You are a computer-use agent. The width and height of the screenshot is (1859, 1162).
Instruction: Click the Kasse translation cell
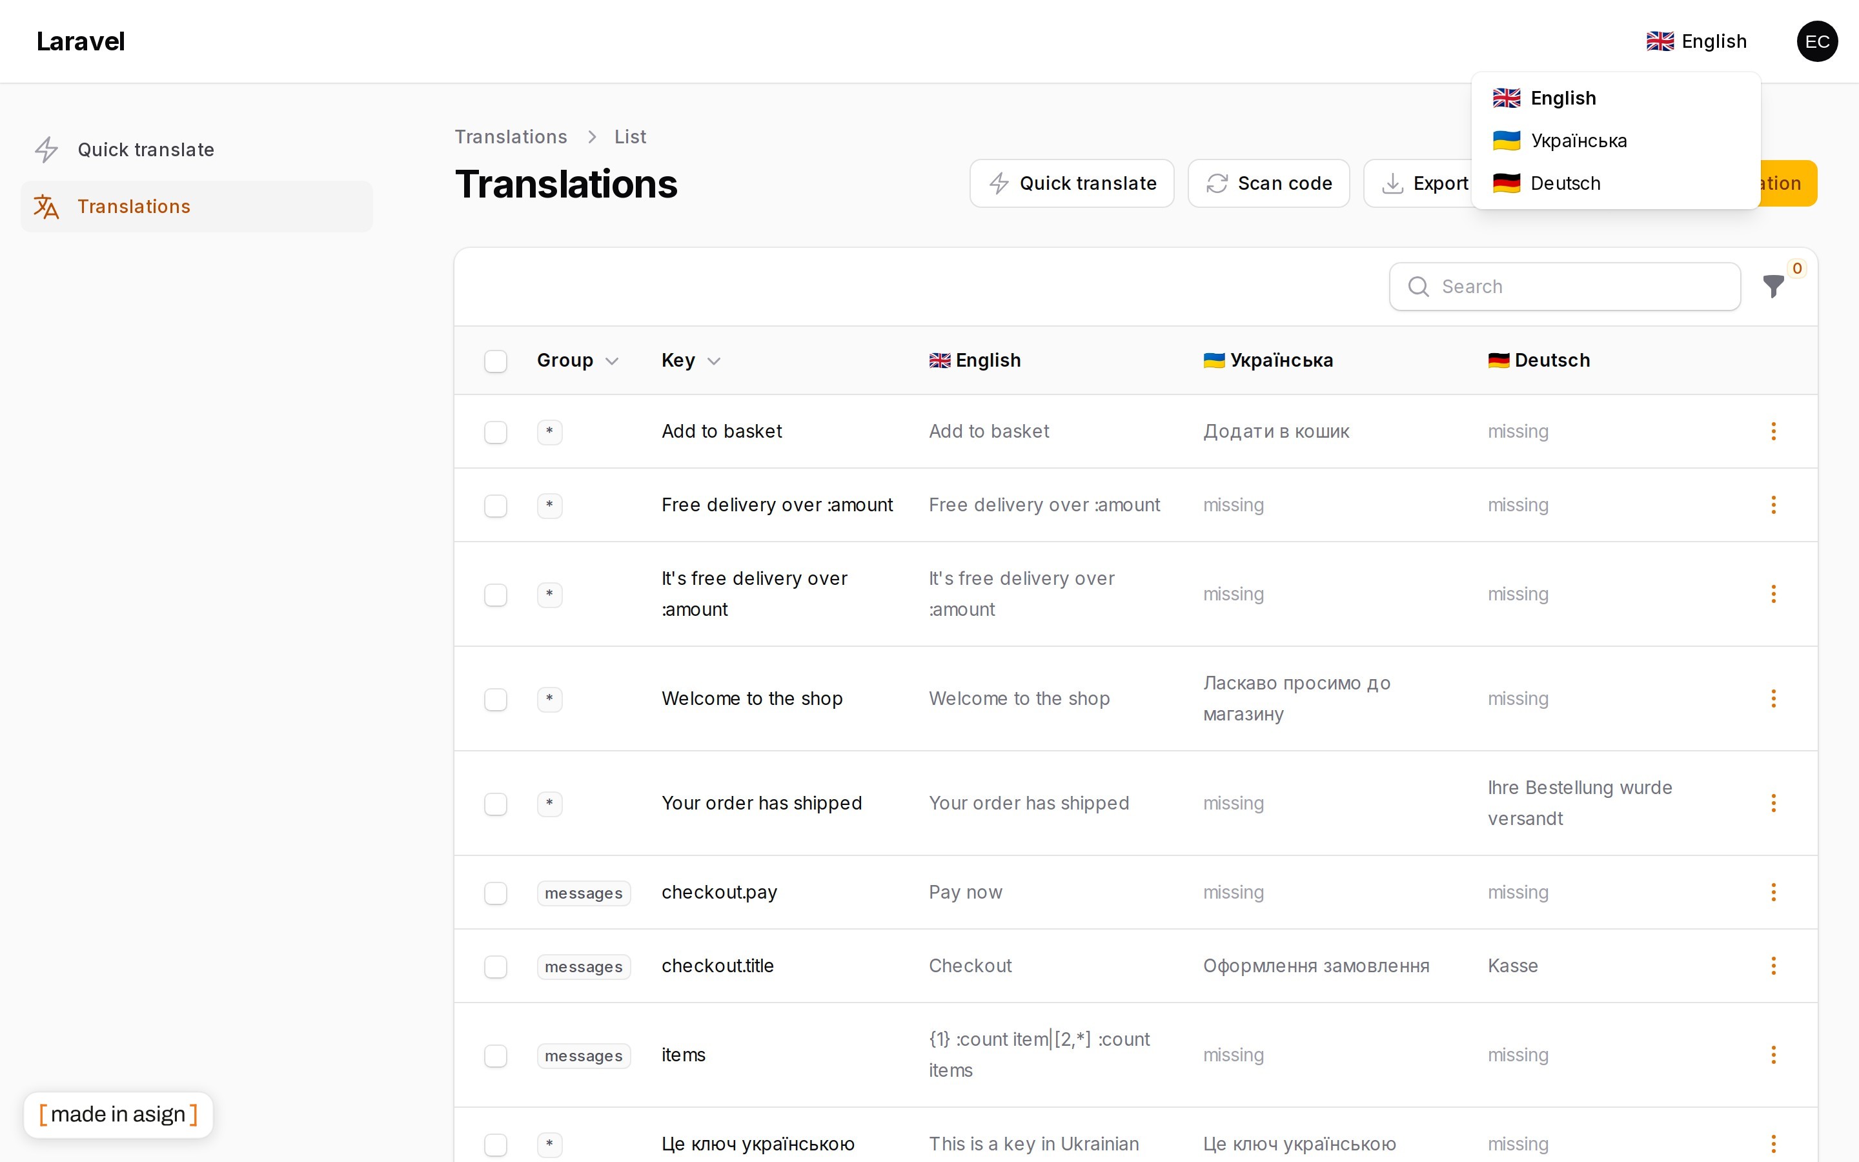click(x=1512, y=966)
